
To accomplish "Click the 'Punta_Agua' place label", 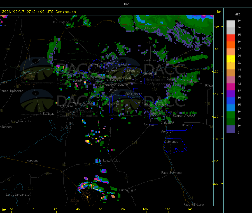I will point(128,190).
